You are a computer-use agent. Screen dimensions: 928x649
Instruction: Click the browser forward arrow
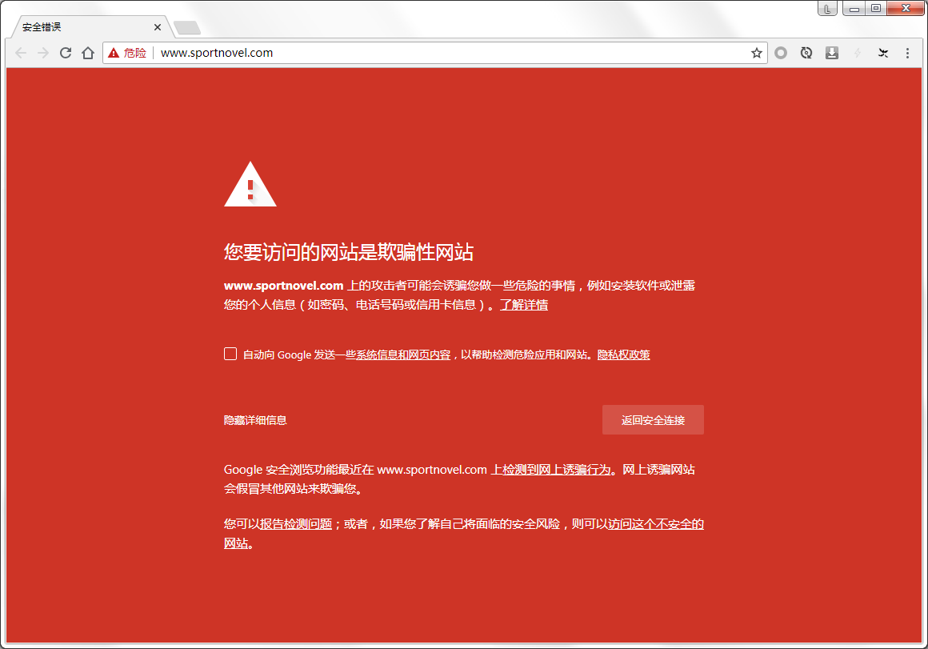pos(43,53)
